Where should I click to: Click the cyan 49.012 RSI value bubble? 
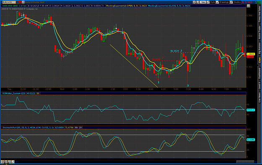coord(251,110)
